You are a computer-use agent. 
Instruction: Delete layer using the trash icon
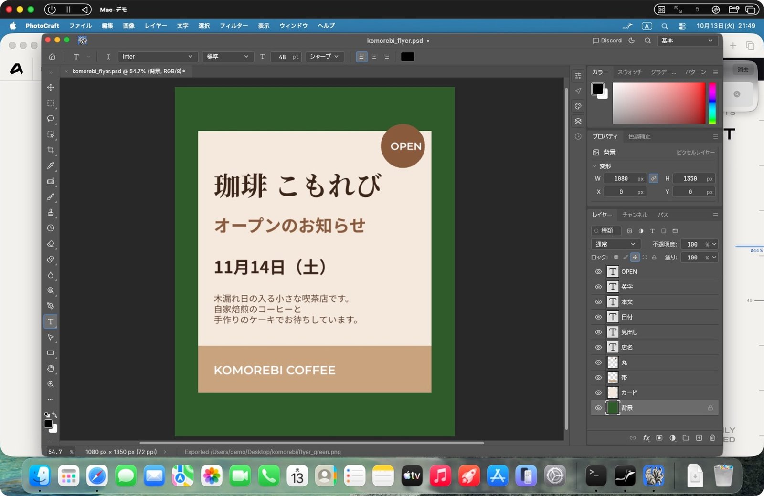[x=712, y=438]
